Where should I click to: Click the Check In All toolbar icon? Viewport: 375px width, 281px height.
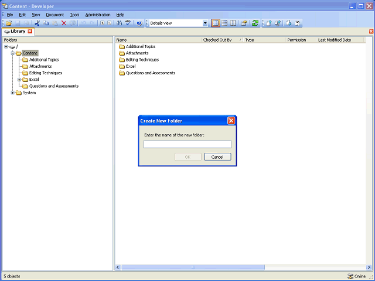(278, 23)
